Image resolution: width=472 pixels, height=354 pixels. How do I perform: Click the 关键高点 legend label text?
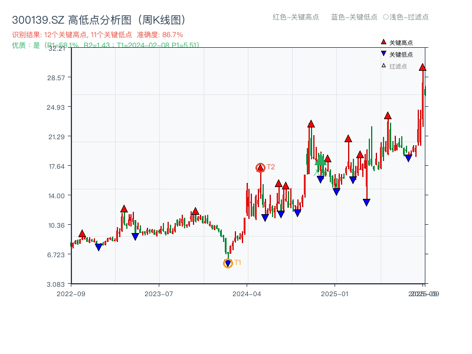401,42
